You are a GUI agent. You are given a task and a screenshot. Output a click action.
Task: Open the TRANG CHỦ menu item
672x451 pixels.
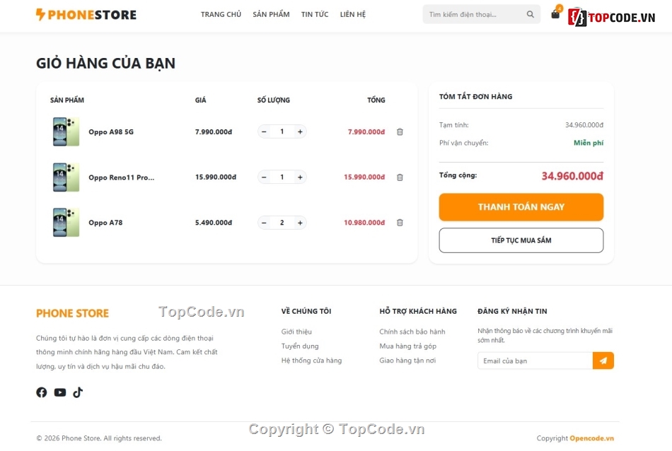coord(221,14)
